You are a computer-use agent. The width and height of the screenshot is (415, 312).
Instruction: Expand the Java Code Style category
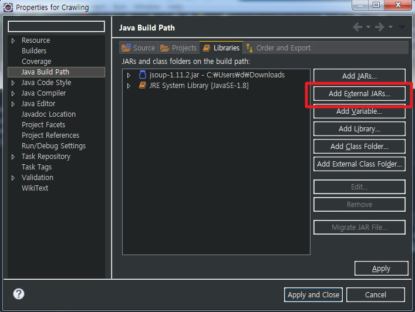13,83
